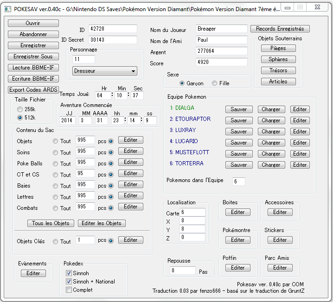This screenshot has height=302, width=333.
Task: Click the Argent money field
Action: point(222,51)
